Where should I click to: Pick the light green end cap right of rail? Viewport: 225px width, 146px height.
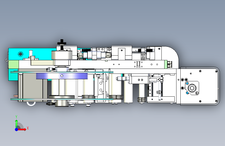pos(166,64)
